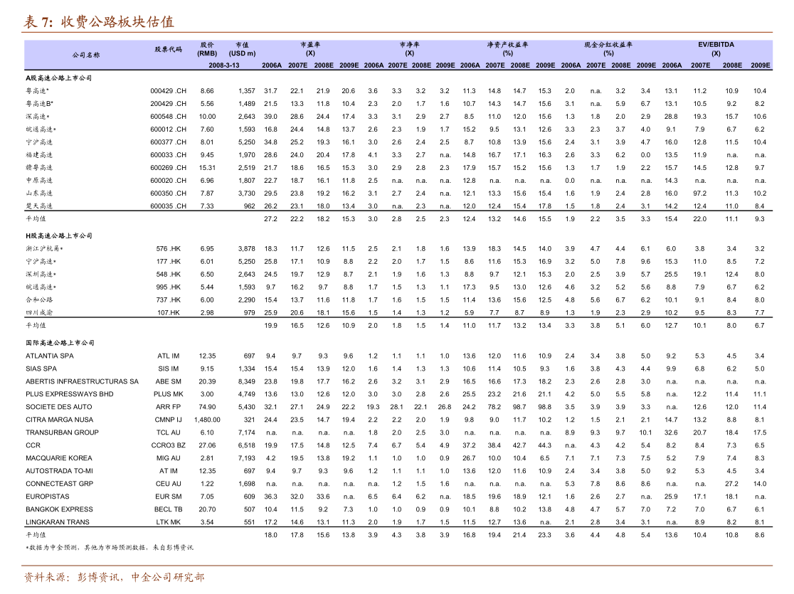Click the 市盈率 (X) group header
794x594 pixels.
tap(310, 48)
